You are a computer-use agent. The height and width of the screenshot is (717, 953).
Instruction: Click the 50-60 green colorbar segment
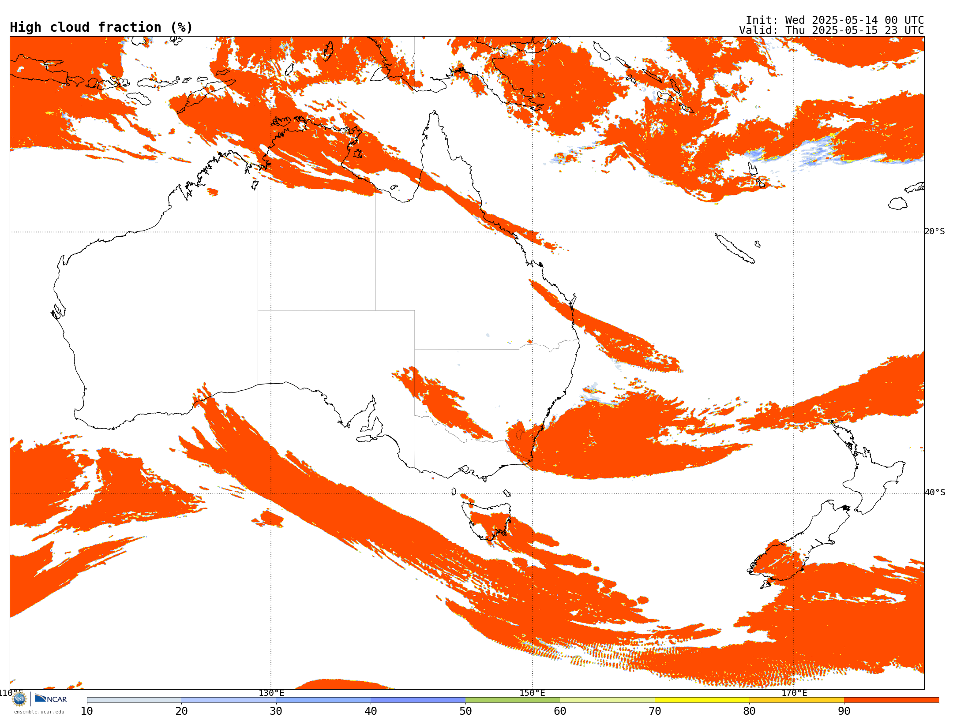coord(513,700)
